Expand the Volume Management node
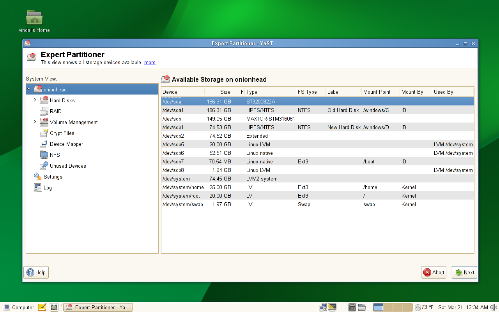This screenshot has width=499, height=312. 35,122
